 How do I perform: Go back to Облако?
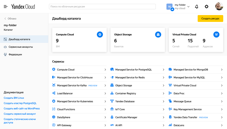[x=10, y=19]
